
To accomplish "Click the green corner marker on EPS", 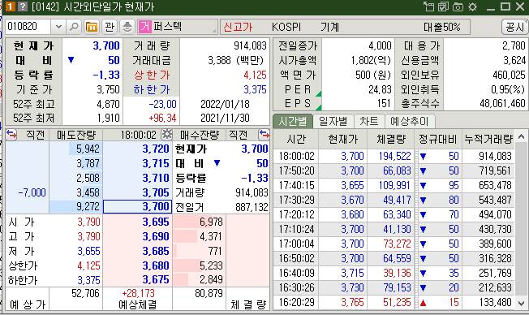I will [x=319, y=108].
